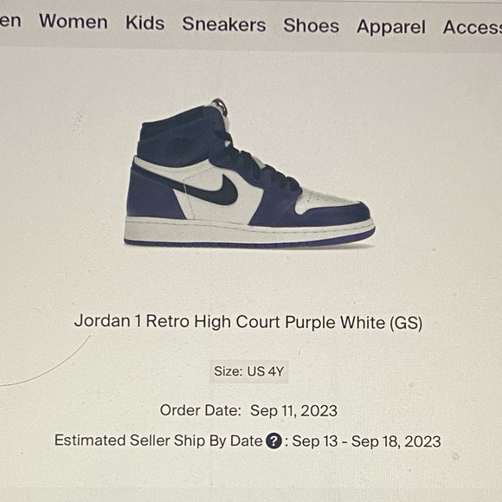Image resolution: width=502 pixels, height=502 pixels.
Task: Select the Sep 11, 2023 order date
Action: [x=293, y=411]
